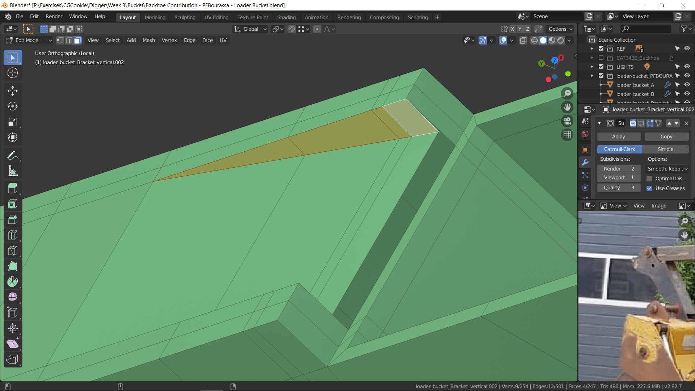695x391 pixels.
Task: Click the Apply modifier button
Action: 618,136
